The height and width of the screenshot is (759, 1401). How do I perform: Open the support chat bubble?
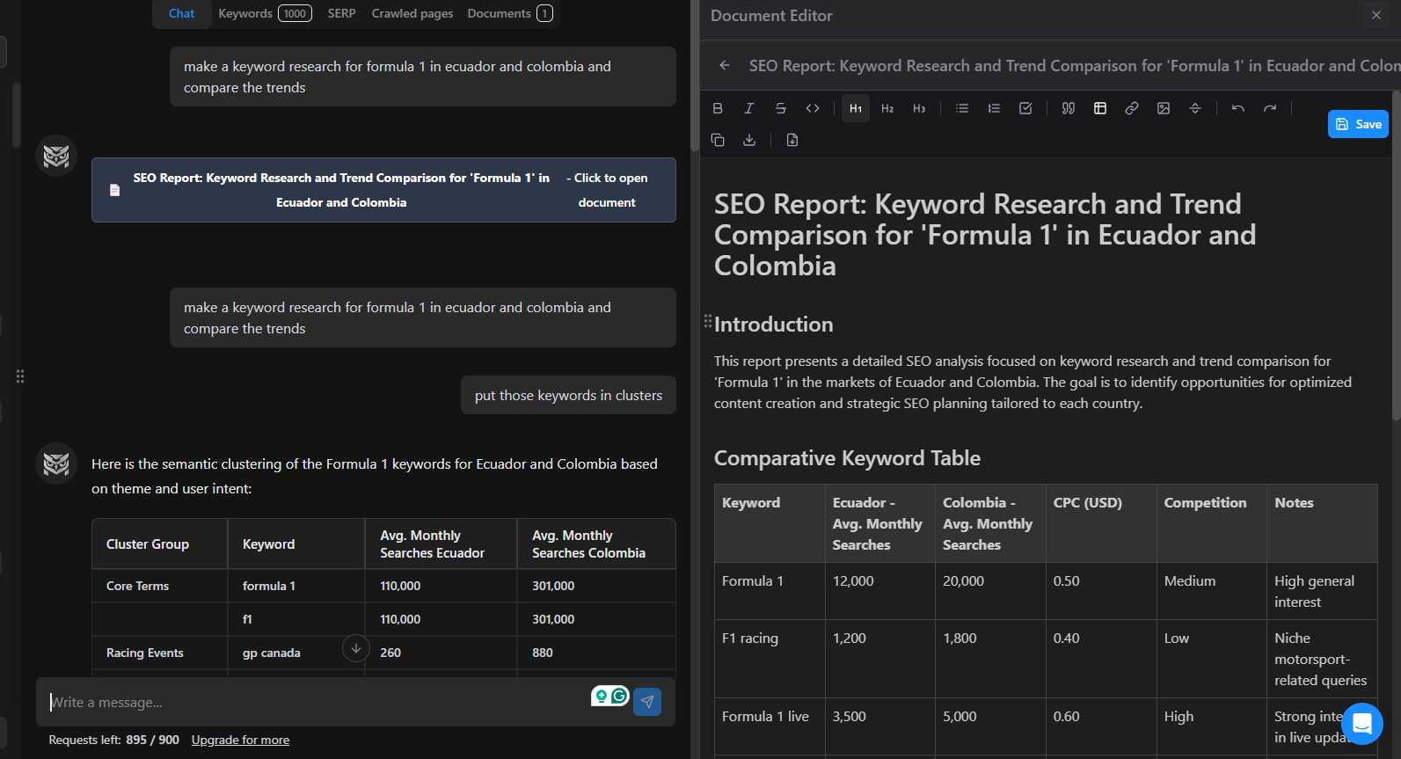coord(1362,724)
